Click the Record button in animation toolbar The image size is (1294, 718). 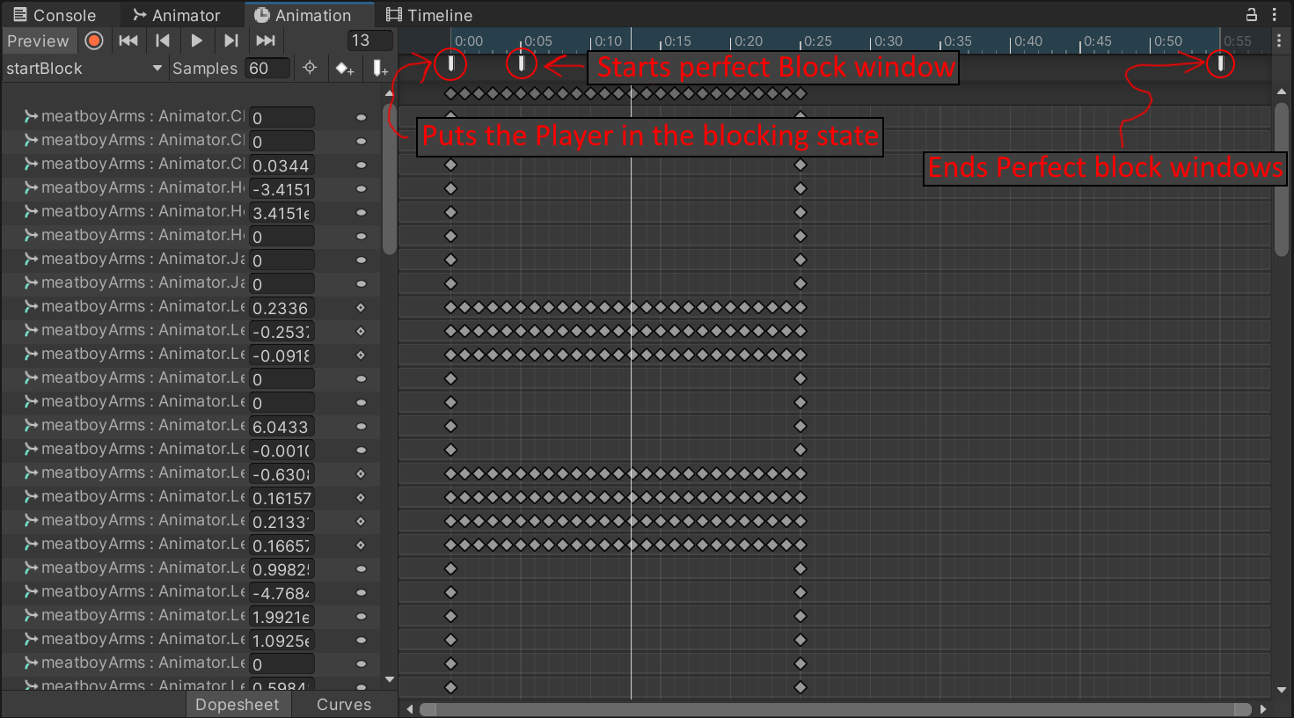pos(94,40)
